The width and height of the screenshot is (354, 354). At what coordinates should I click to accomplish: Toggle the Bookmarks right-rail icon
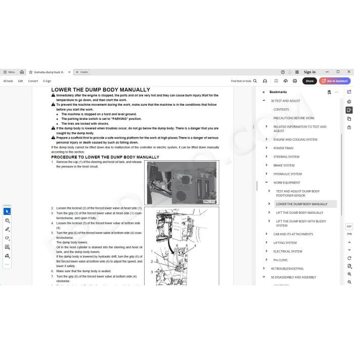point(349,110)
